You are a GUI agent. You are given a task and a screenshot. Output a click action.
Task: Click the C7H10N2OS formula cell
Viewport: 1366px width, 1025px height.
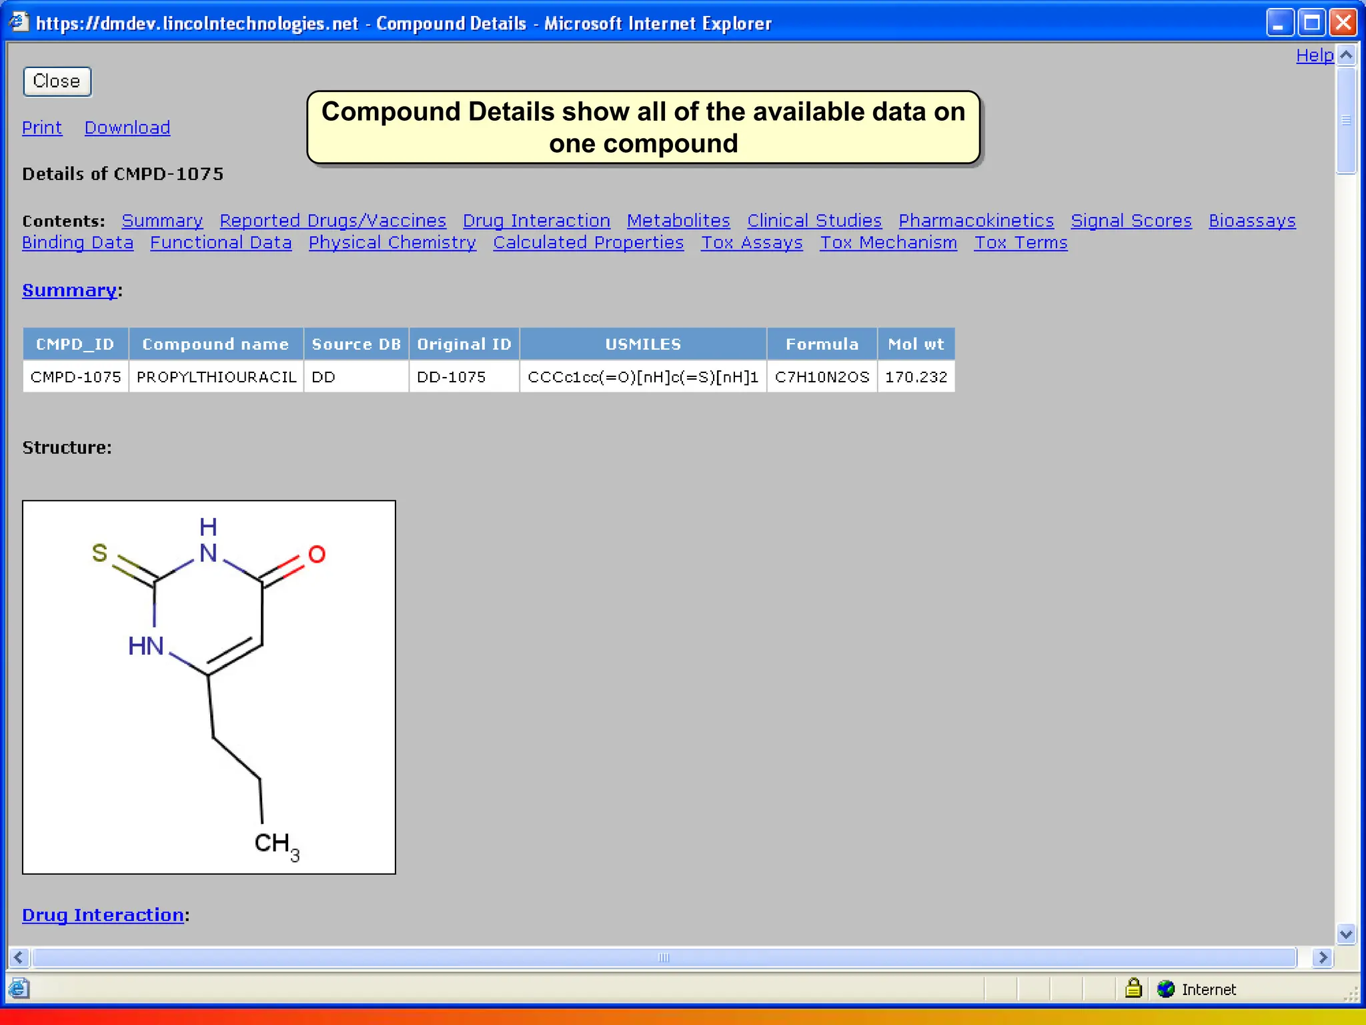[822, 377]
